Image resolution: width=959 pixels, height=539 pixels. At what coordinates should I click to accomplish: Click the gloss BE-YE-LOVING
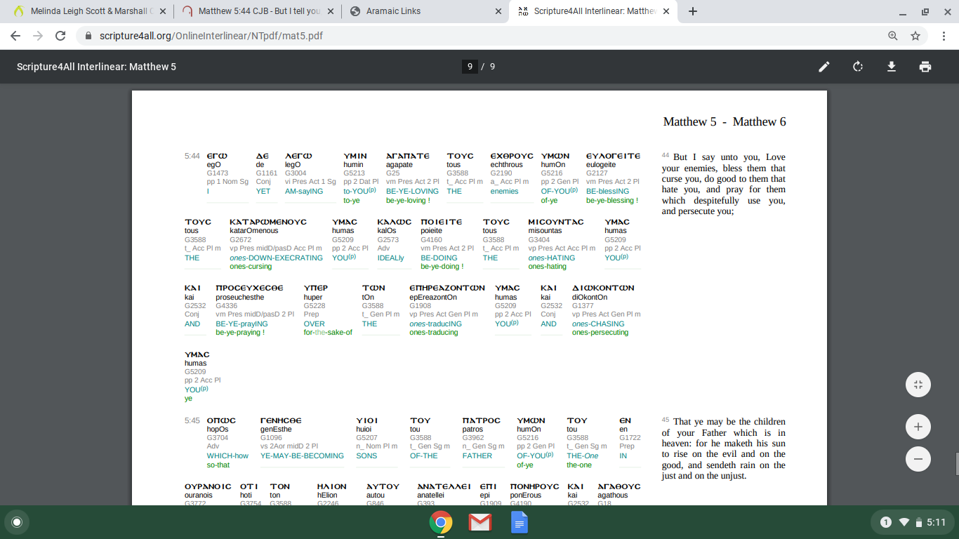coord(412,191)
